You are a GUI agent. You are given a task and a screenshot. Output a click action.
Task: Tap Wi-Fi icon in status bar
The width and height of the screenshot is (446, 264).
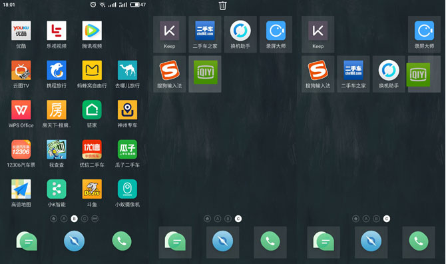(102, 5)
